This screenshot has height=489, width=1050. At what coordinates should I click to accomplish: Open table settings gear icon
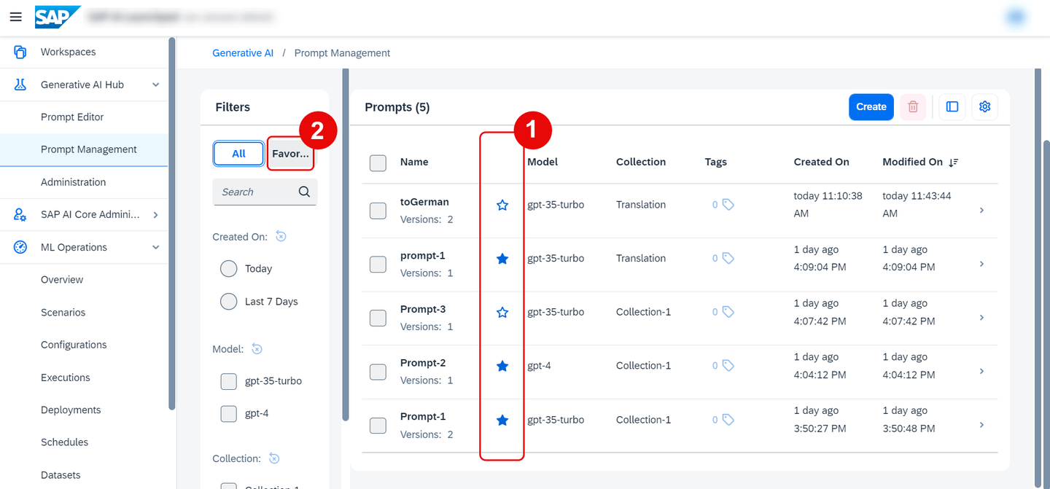[x=985, y=106]
